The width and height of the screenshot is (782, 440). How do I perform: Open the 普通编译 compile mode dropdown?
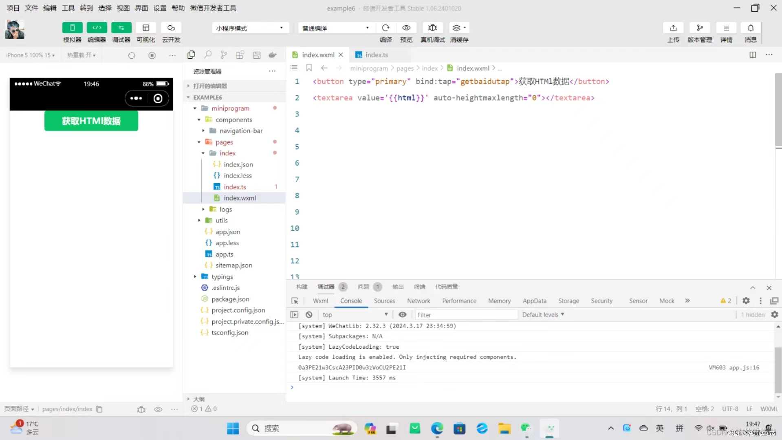tap(336, 28)
